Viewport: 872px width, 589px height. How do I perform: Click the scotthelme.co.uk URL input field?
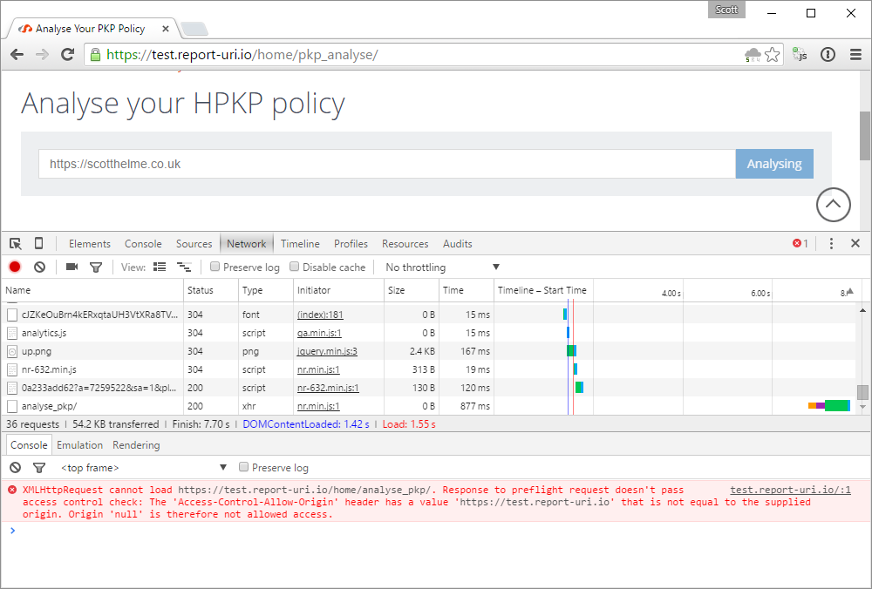(384, 164)
